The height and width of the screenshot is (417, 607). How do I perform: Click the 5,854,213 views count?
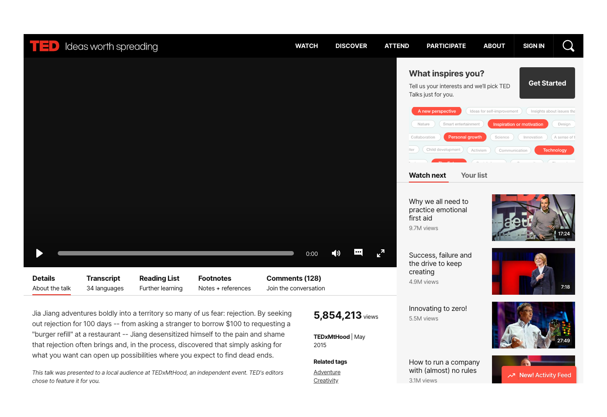pyautogui.click(x=345, y=315)
